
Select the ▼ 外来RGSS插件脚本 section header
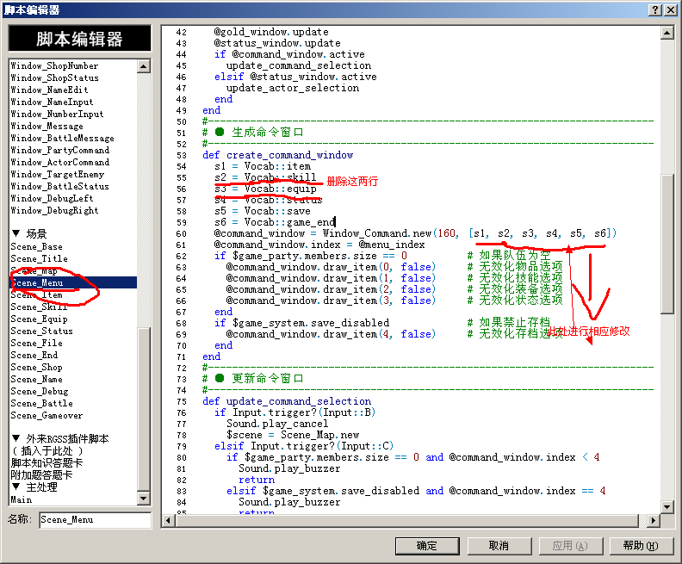60,439
